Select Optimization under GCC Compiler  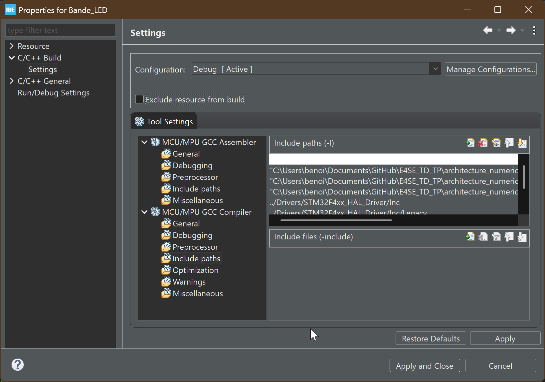[195, 270]
